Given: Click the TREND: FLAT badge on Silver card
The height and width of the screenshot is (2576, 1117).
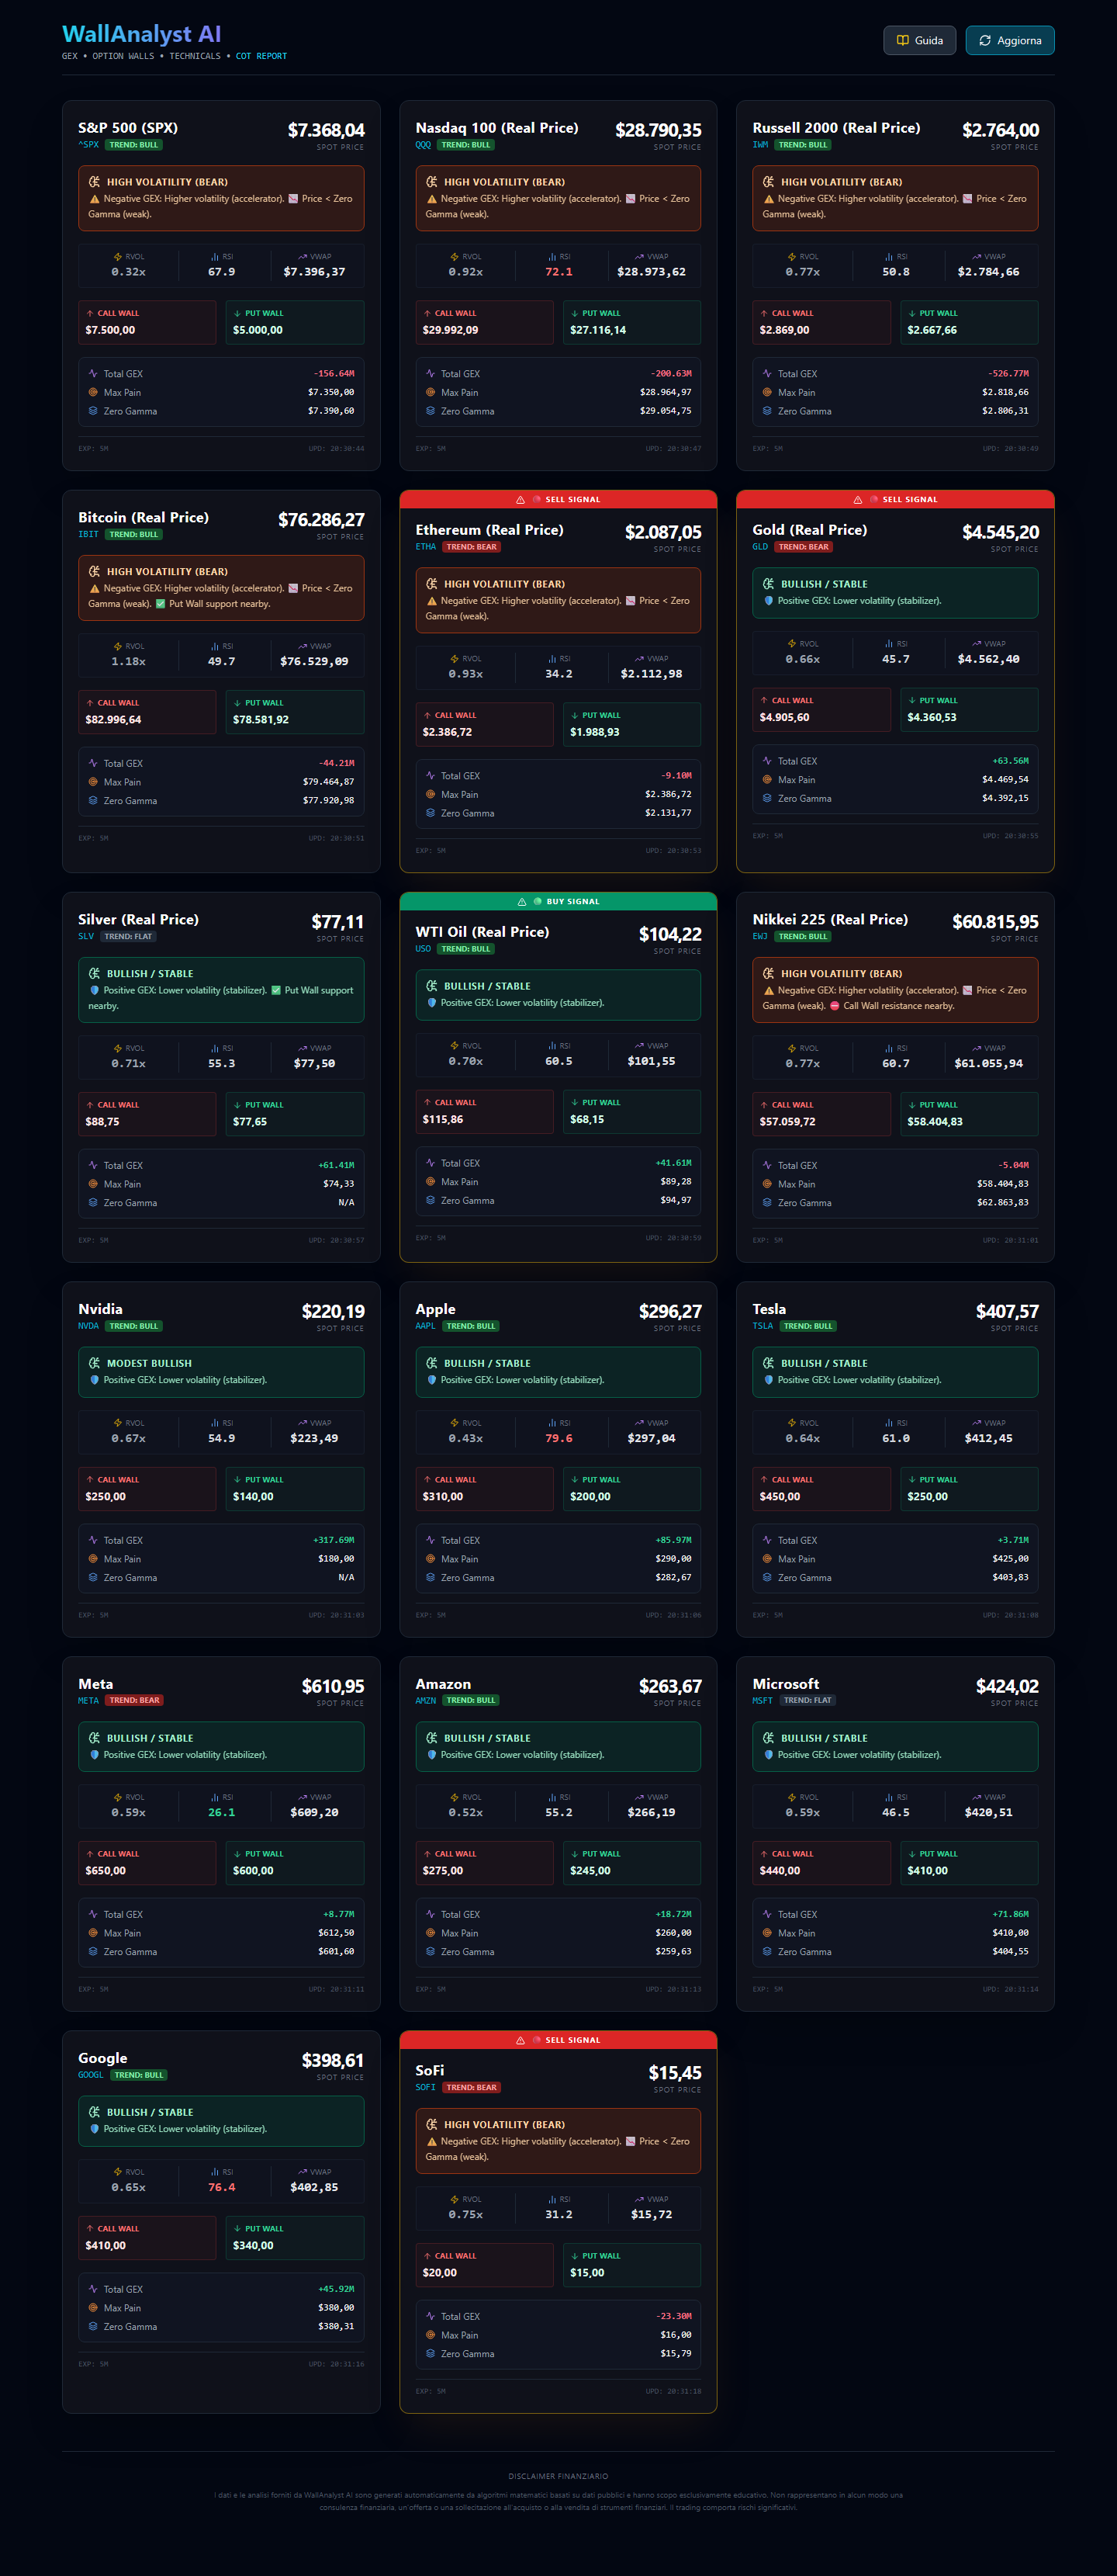Looking at the screenshot, I should pos(129,937).
